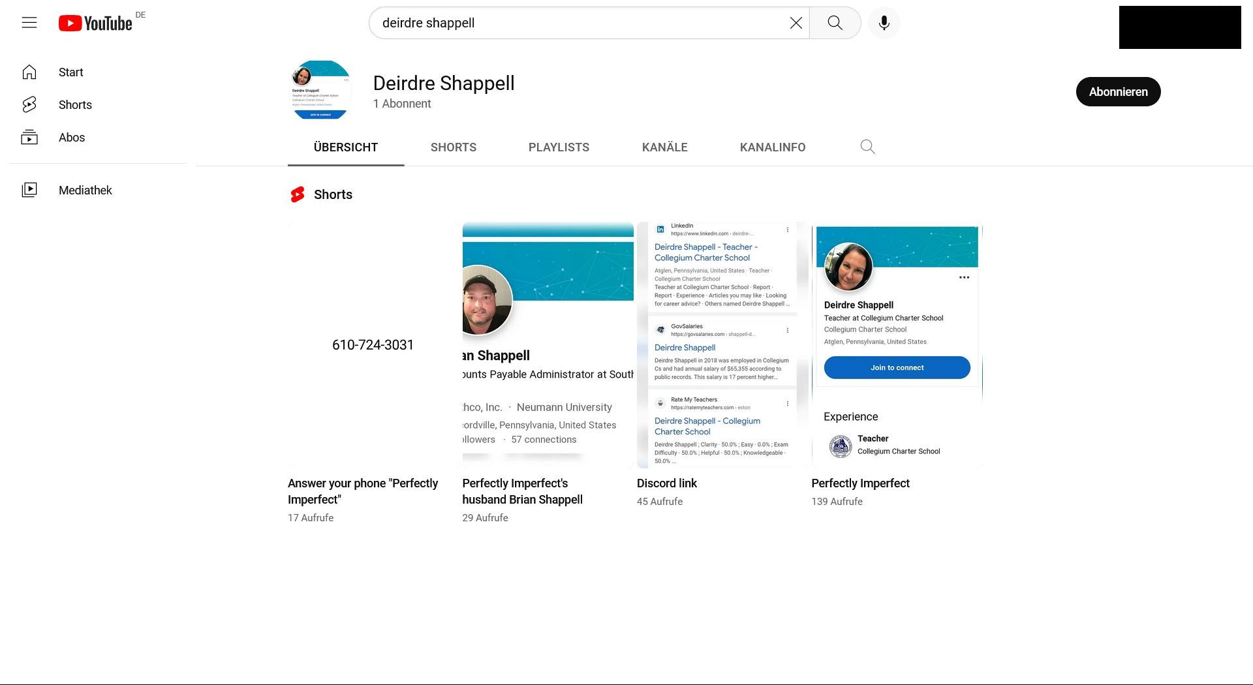The width and height of the screenshot is (1253, 685).
Task: Open the hamburger guide menu
Action: pos(29,23)
